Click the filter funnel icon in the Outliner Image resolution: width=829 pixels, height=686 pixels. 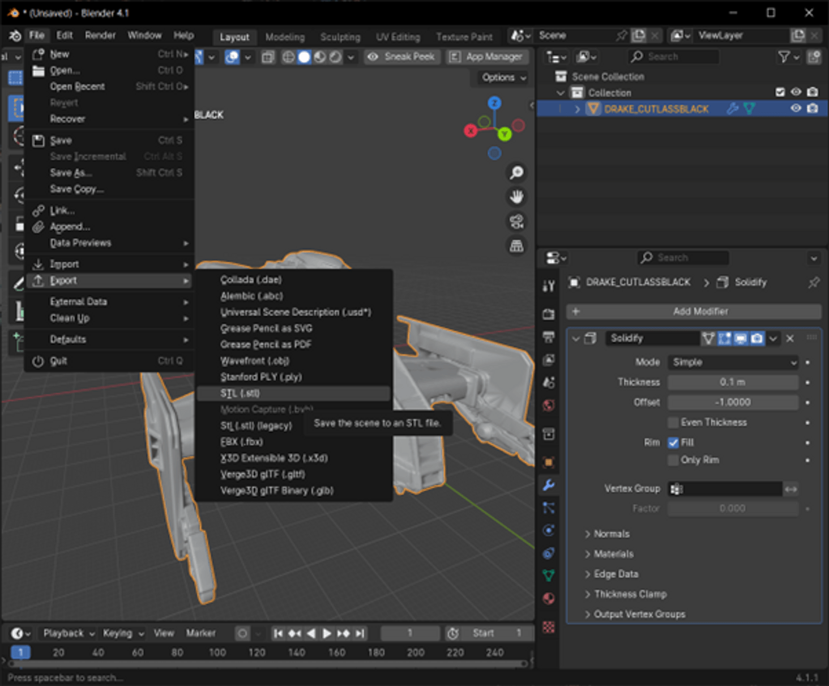point(784,57)
